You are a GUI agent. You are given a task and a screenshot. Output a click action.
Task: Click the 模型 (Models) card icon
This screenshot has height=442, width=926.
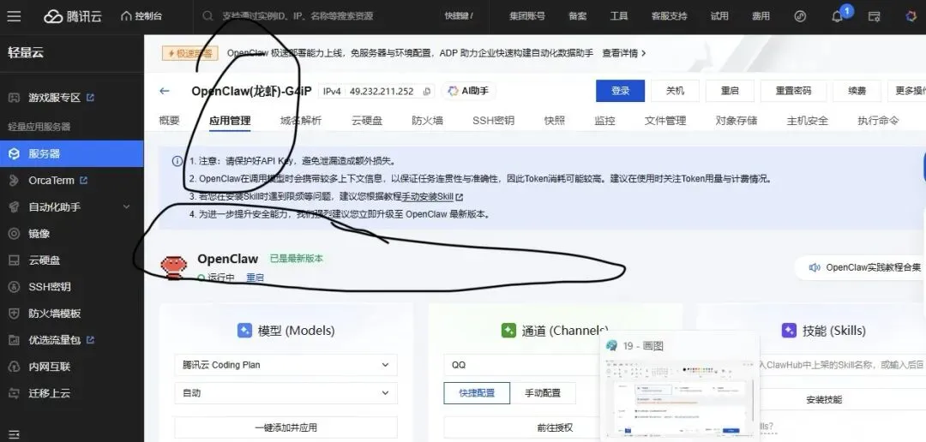[x=244, y=331]
